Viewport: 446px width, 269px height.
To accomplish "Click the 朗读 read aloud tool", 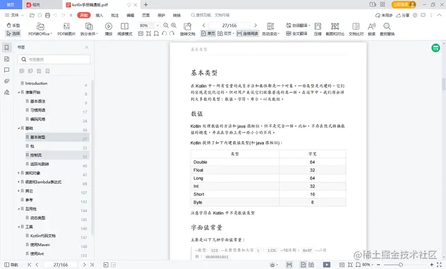I will click(x=372, y=29).
